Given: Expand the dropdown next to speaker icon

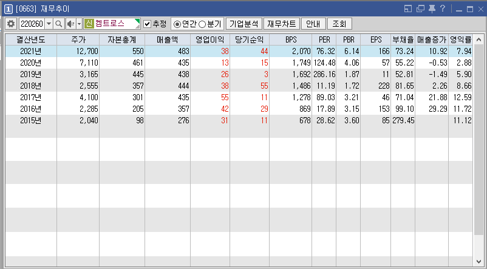Looking at the screenshot, I should click(x=79, y=24).
